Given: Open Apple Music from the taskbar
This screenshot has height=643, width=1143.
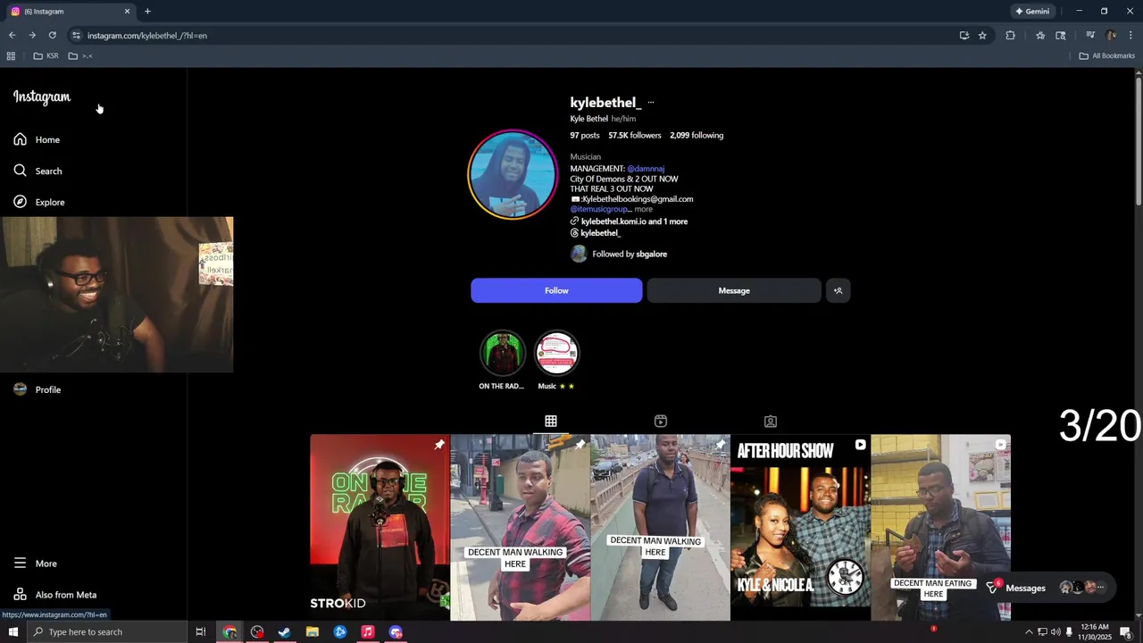Looking at the screenshot, I should click(367, 632).
